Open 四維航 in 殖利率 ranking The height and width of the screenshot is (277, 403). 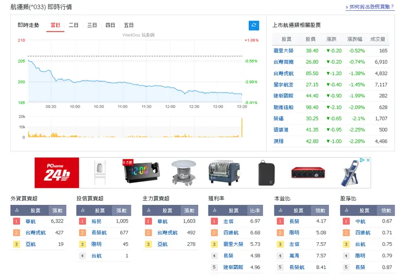tap(231, 232)
